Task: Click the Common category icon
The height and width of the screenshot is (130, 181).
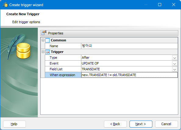Action: click(48, 40)
